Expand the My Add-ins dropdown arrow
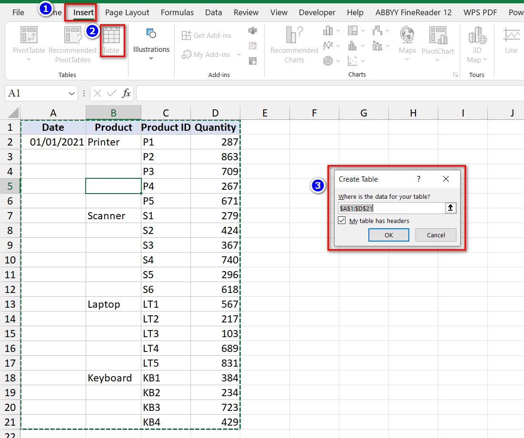 [239, 55]
